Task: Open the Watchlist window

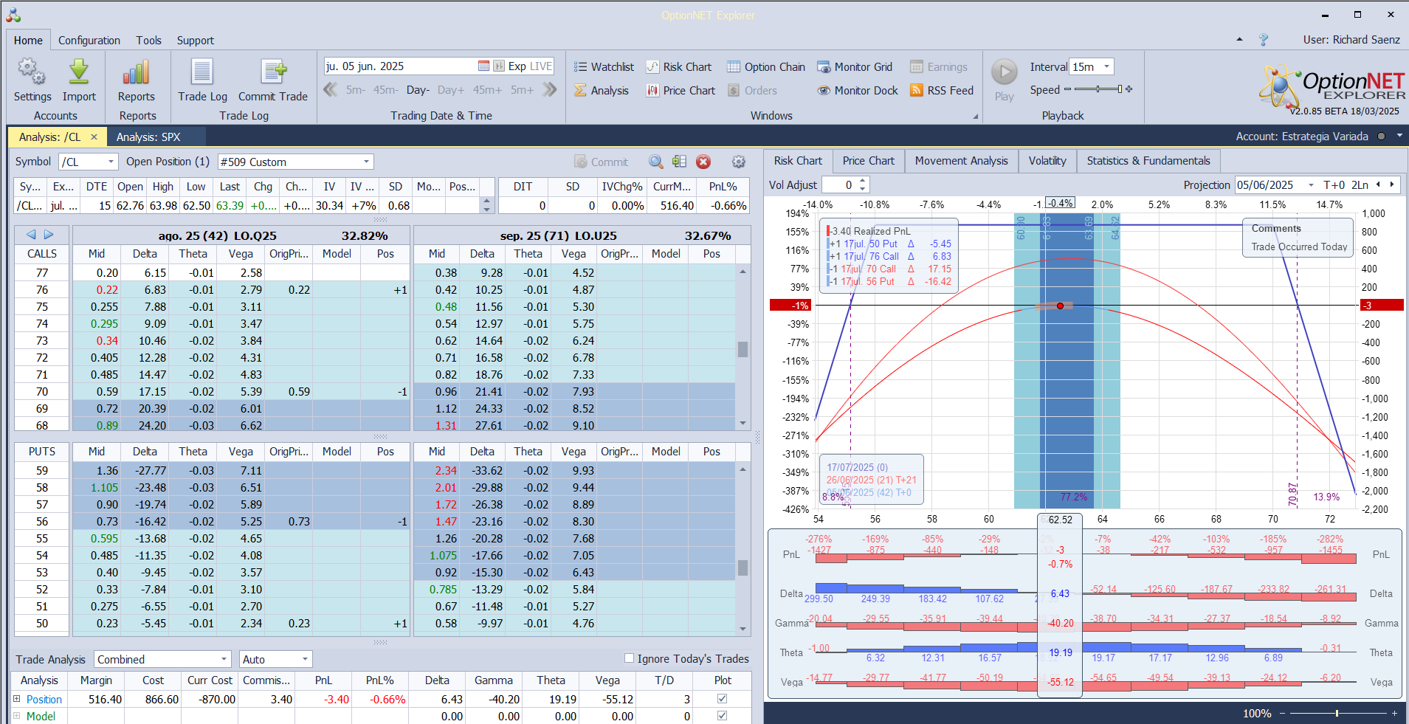Action: click(604, 67)
